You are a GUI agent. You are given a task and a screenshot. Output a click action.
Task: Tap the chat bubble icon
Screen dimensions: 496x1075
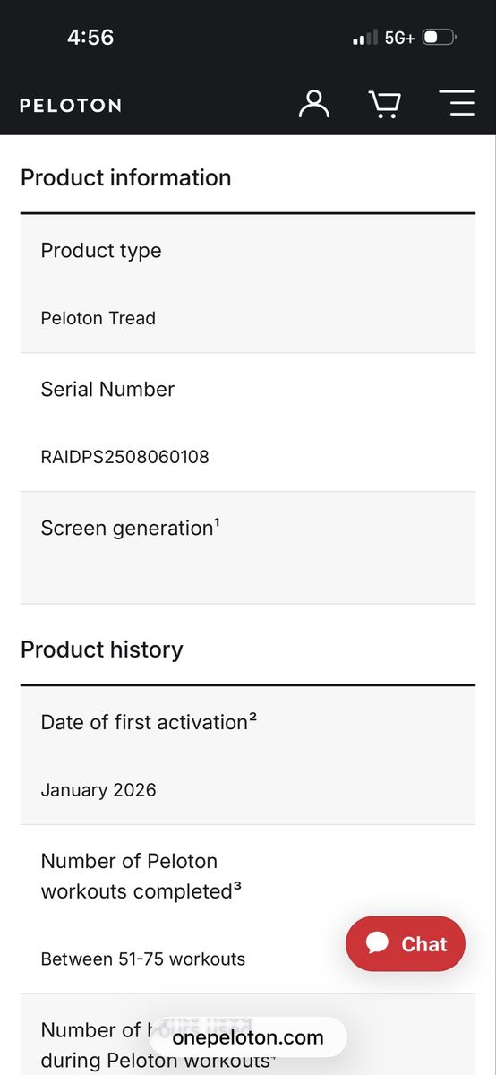(378, 943)
